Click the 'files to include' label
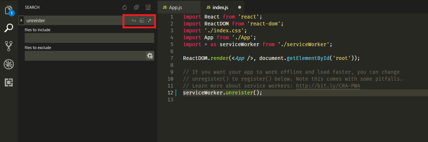Image resolution: width=428 pixels, height=142 pixels. tap(38, 30)
